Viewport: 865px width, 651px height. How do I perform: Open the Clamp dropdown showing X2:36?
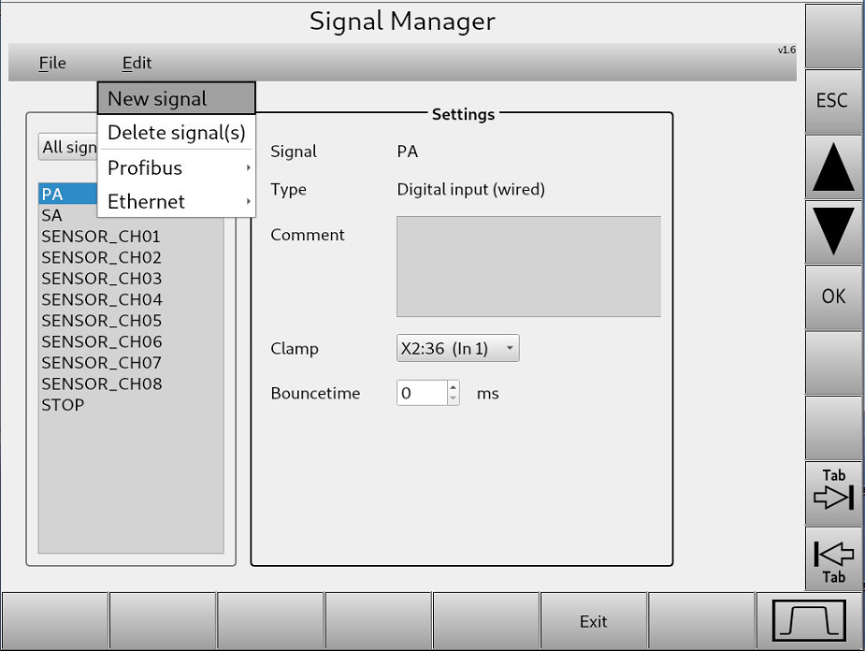click(x=457, y=348)
